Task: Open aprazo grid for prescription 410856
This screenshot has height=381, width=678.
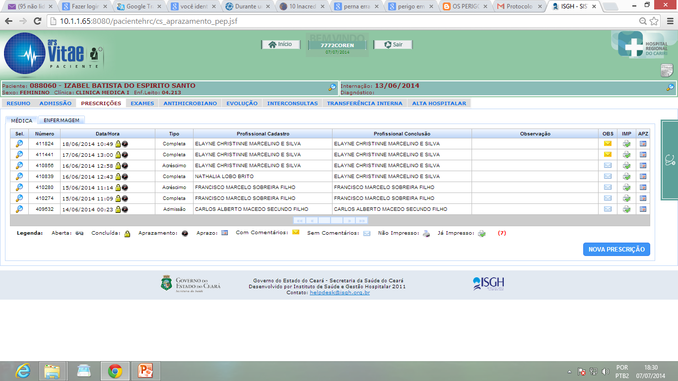Action: [643, 166]
